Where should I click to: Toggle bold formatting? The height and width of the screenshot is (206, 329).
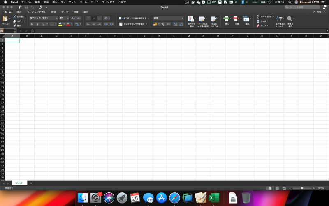pyautogui.click(x=32, y=24)
